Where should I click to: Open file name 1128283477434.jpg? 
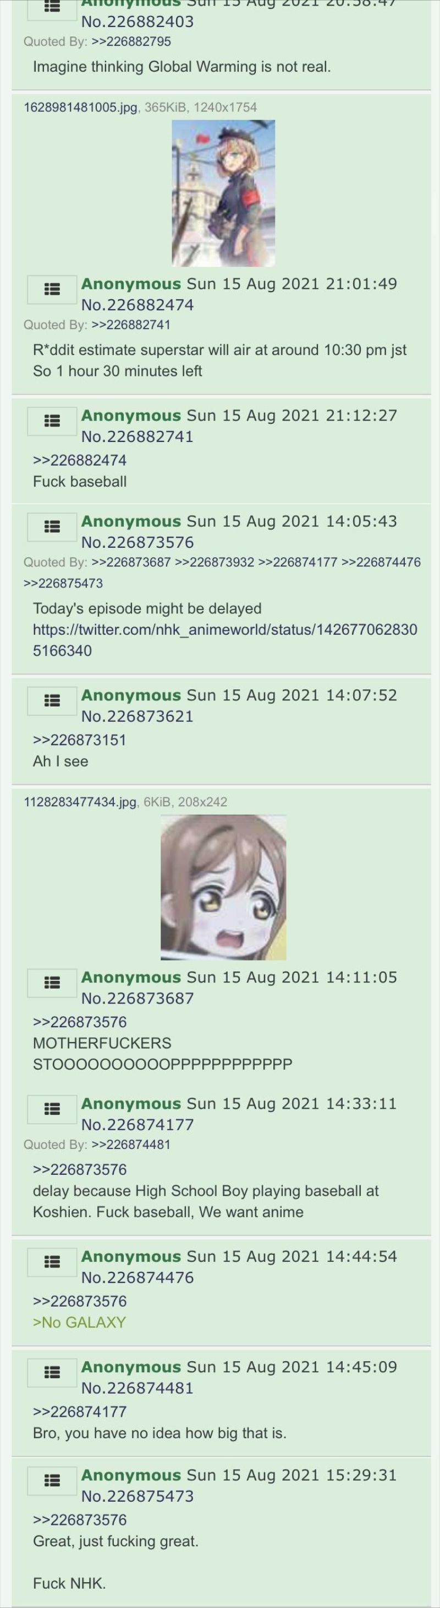click(x=80, y=801)
